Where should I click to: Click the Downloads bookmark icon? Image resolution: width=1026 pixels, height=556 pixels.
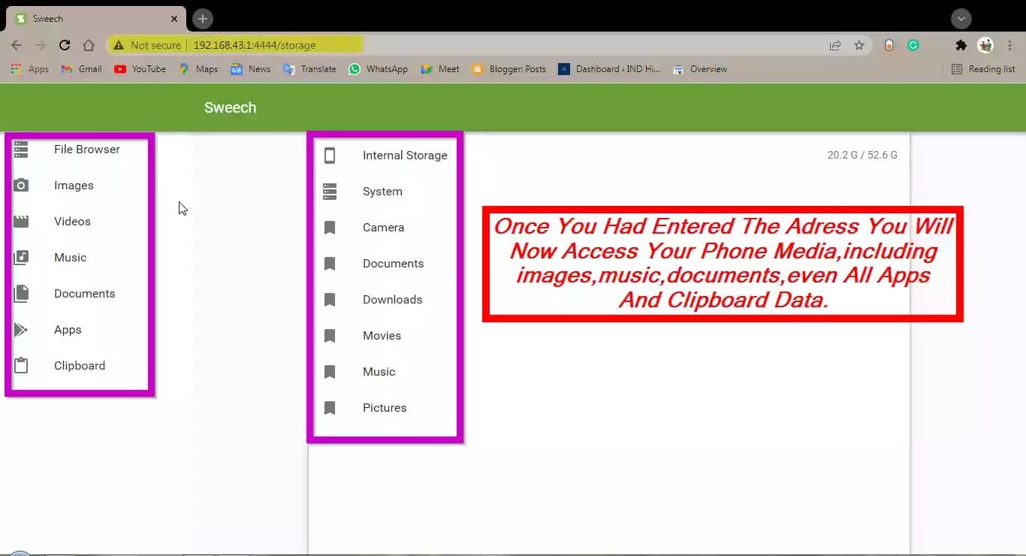pyautogui.click(x=330, y=300)
